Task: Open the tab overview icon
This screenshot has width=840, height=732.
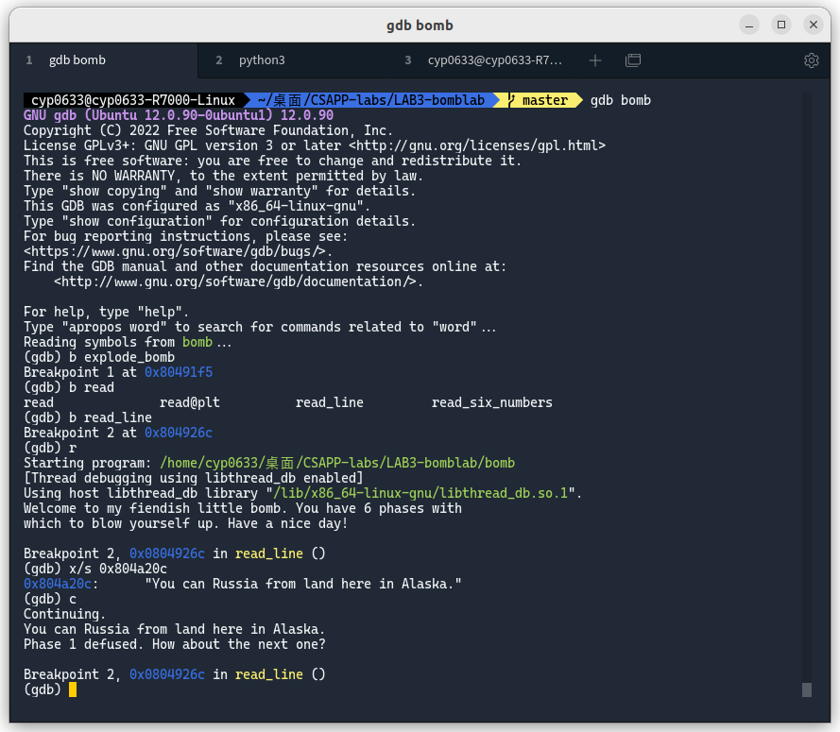Action: point(633,60)
